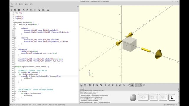Collapse the if !enable fold at line 42

15,92
